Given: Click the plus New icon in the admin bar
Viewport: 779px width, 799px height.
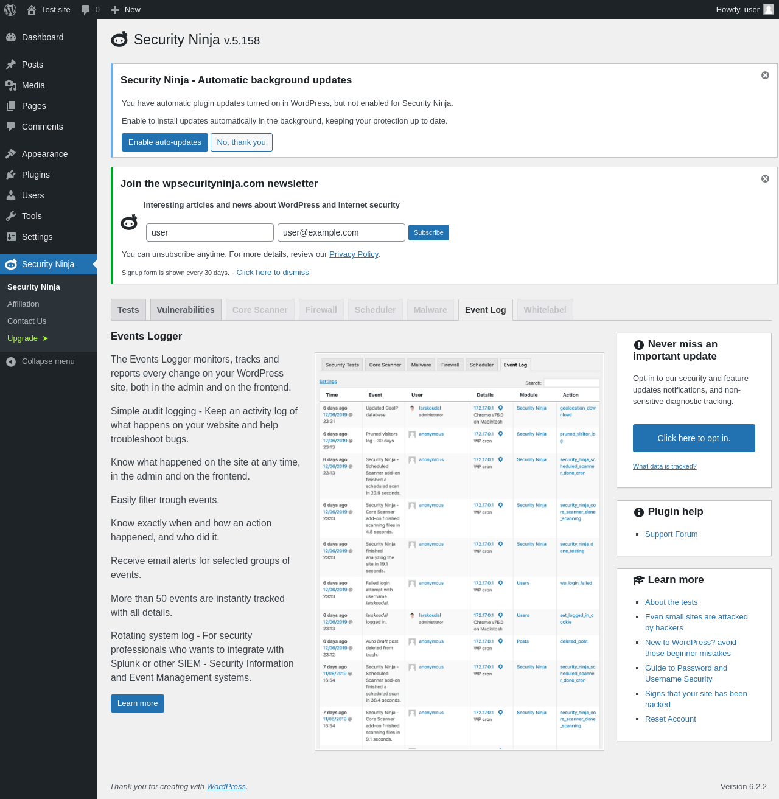Looking at the screenshot, I should pos(115,10).
